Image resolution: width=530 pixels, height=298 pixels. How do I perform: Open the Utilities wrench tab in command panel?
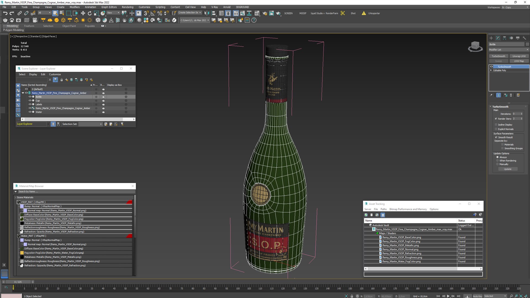[x=524, y=38]
